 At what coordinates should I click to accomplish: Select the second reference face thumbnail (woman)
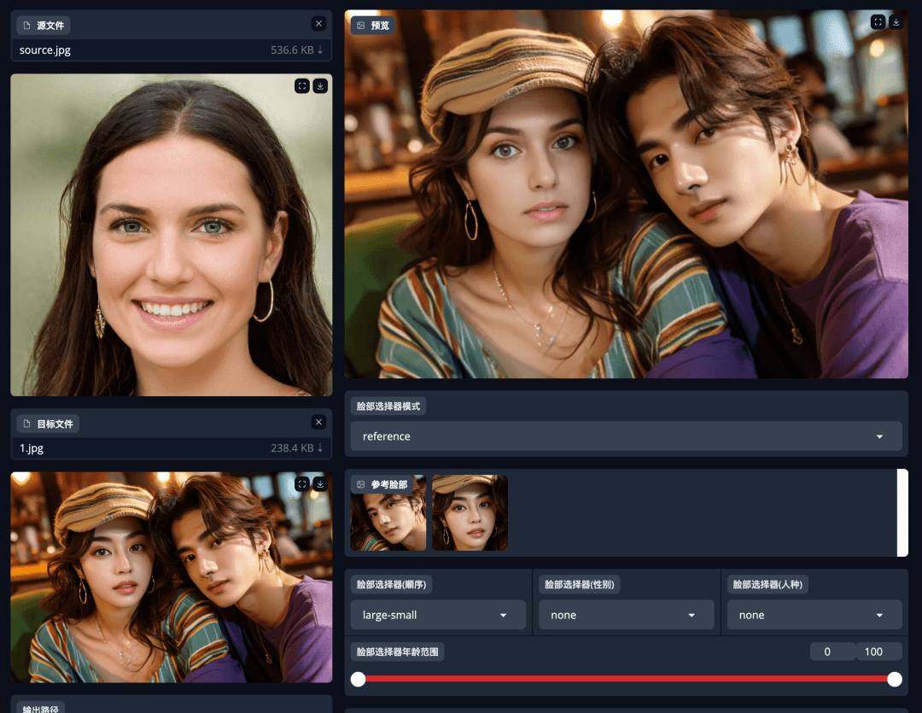[x=470, y=513]
